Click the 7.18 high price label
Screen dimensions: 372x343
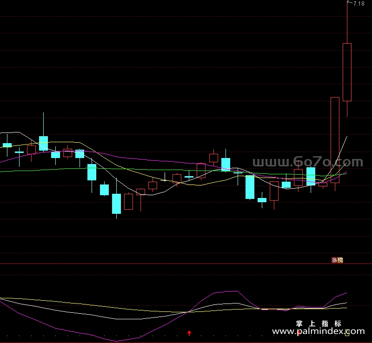tap(359, 4)
